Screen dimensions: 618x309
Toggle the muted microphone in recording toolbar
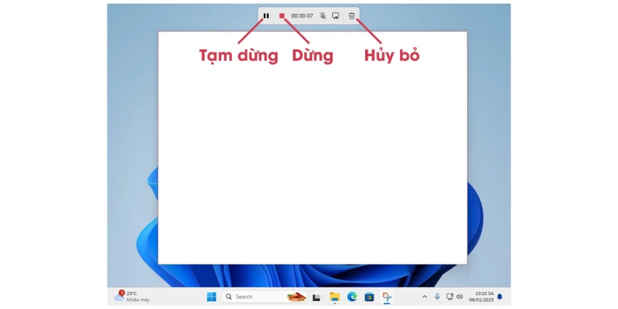coord(323,16)
